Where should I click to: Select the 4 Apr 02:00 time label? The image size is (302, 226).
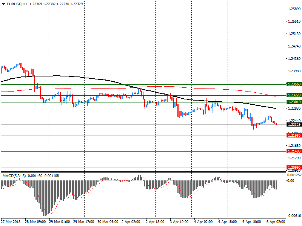pos(203,221)
